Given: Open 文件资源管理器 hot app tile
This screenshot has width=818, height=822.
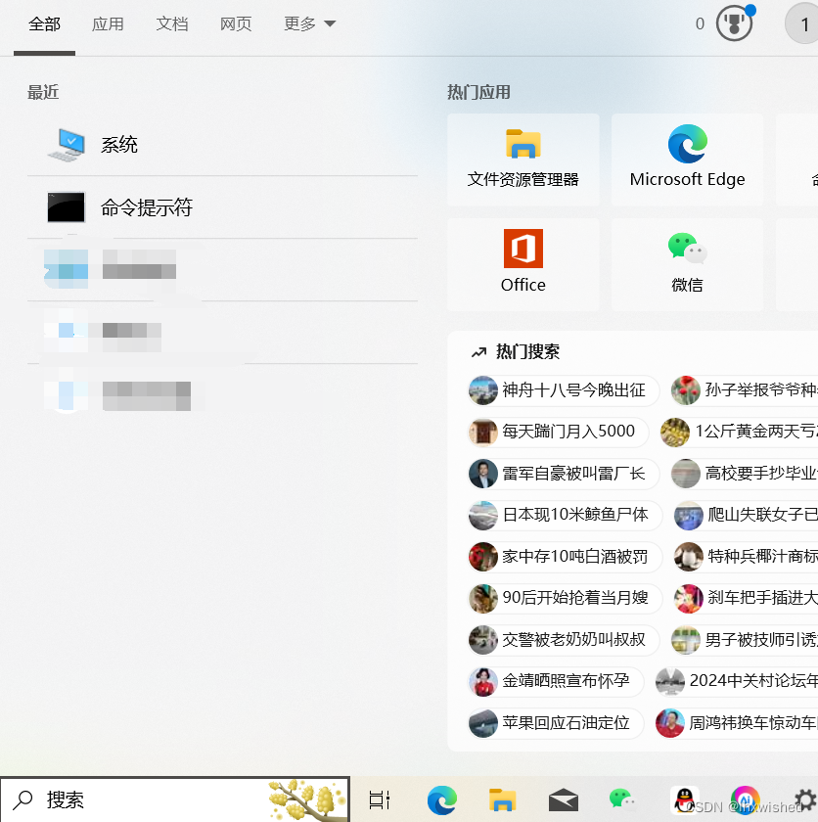Looking at the screenshot, I should pos(523,160).
